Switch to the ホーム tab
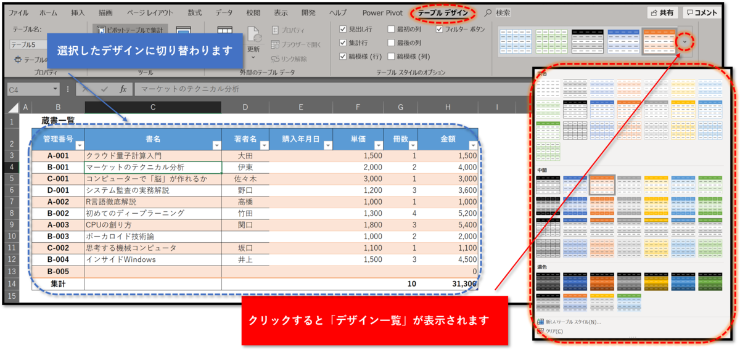The image size is (740, 350). click(x=48, y=12)
